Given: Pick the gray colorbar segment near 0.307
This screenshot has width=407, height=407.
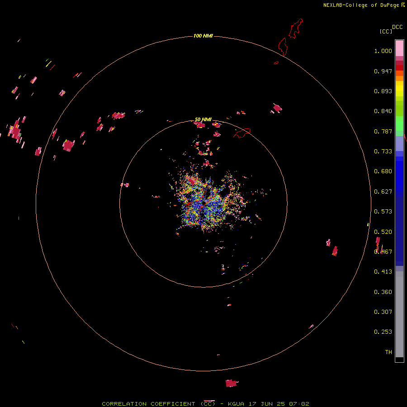Looking at the screenshot, I should point(399,317).
